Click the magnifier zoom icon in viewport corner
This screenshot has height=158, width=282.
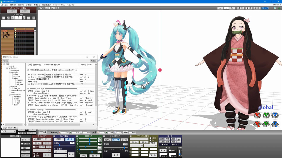click(x=275, y=8)
